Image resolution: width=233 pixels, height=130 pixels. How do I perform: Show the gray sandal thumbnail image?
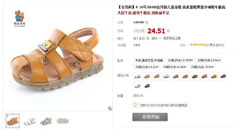[x=46, y=121]
